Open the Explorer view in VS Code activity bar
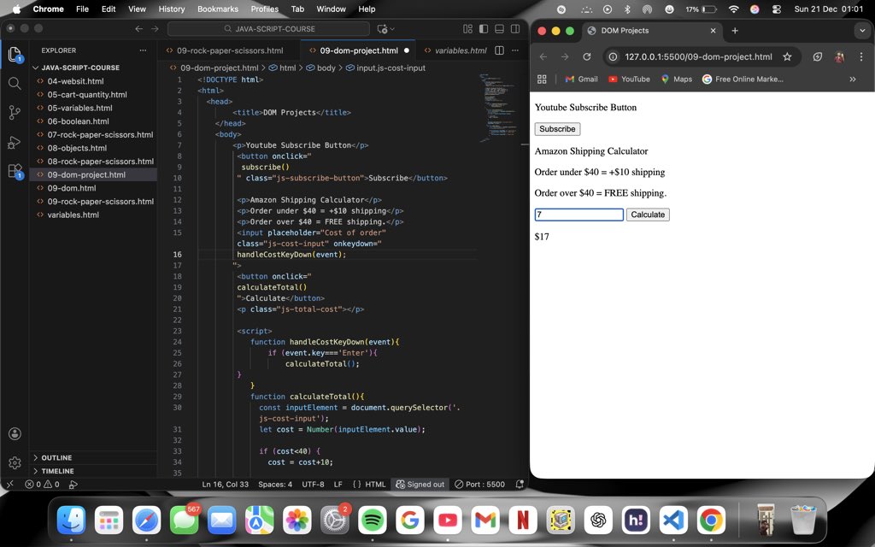The height and width of the screenshot is (547, 875). [15, 54]
